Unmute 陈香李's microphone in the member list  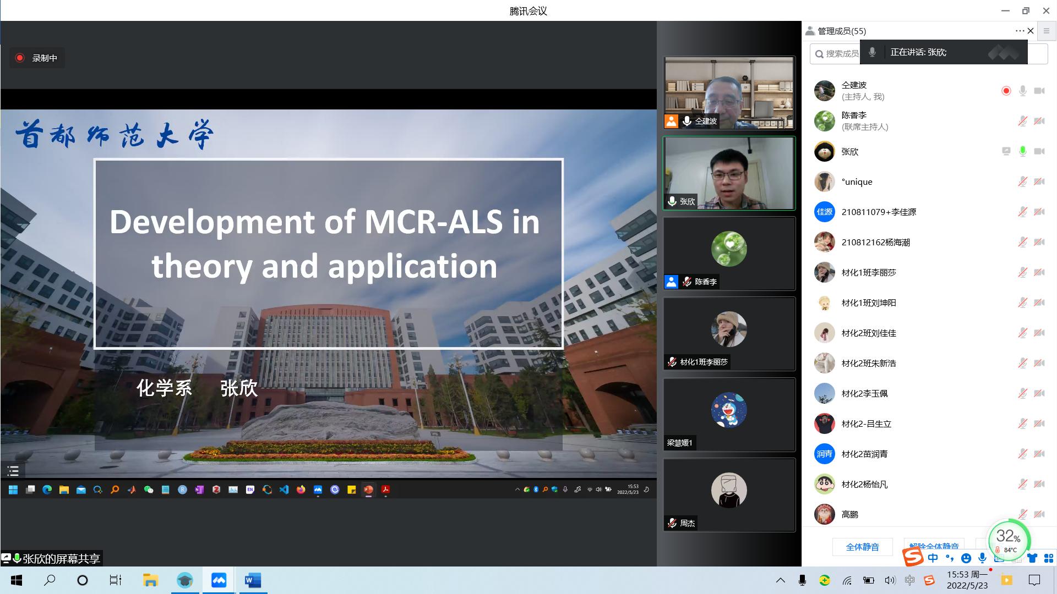tap(1022, 121)
